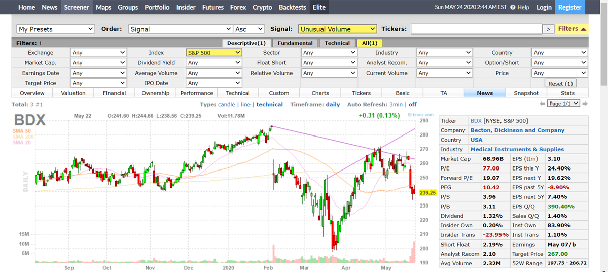This screenshot has height=272, width=608.
Task: Open the Exchange filter dropdown
Action: (x=98, y=52)
